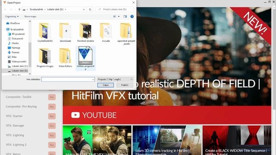Select Slike in the navigation pane
276x155 pixels.
click(12, 57)
